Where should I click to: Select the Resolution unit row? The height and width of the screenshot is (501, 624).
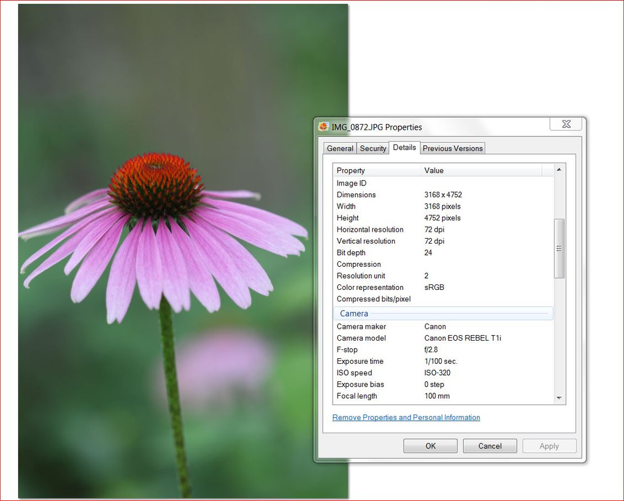click(443, 276)
